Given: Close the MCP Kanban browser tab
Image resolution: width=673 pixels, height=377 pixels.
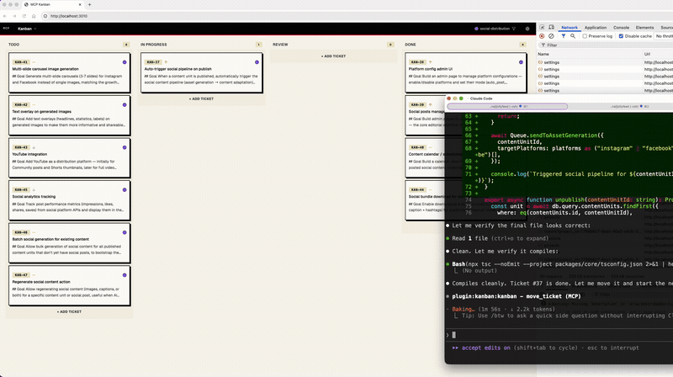Looking at the screenshot, I should [80, 4].
